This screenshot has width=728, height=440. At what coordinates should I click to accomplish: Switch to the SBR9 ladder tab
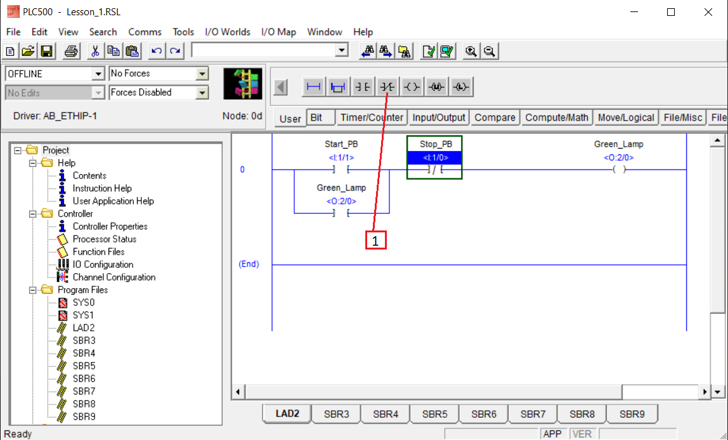(632, 414)
